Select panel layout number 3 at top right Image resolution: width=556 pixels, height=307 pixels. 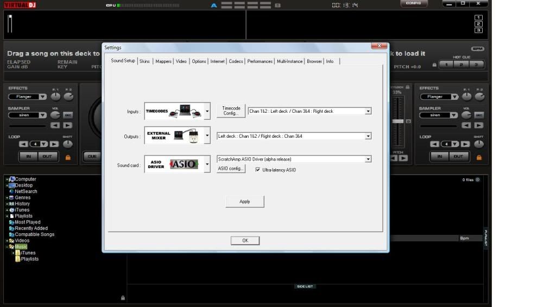coord(478,30)
